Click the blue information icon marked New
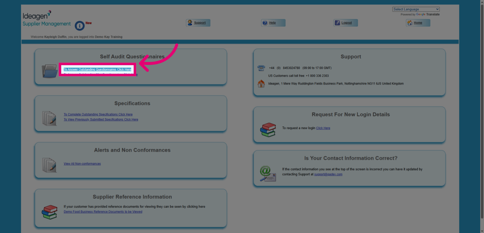Image resolution: width=484 pixels, height=233 pixels. point(80,26)
